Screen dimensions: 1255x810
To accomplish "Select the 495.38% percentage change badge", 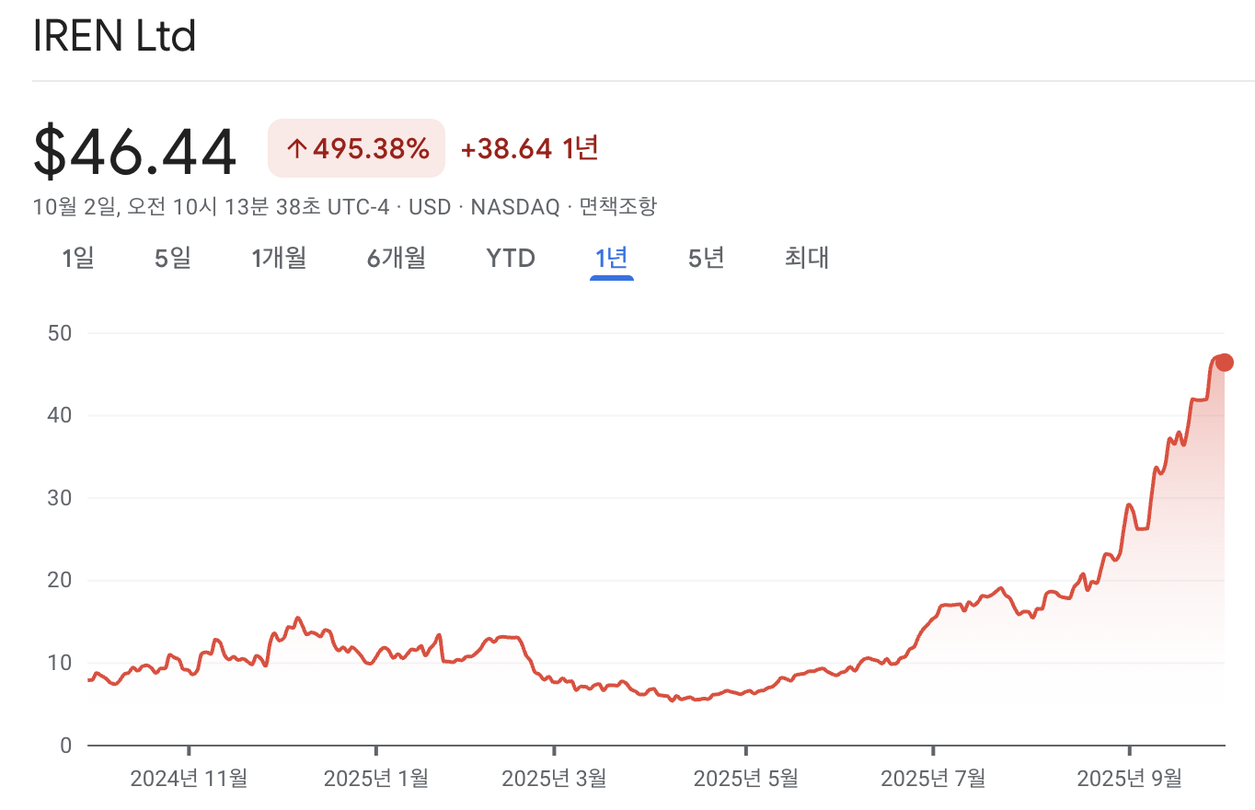I will coord(356,147).
